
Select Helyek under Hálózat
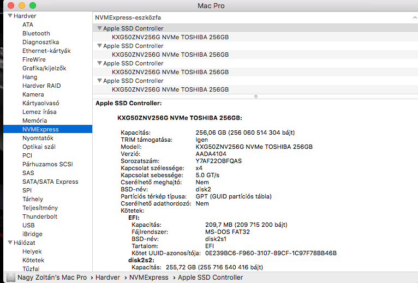(32, 251)
